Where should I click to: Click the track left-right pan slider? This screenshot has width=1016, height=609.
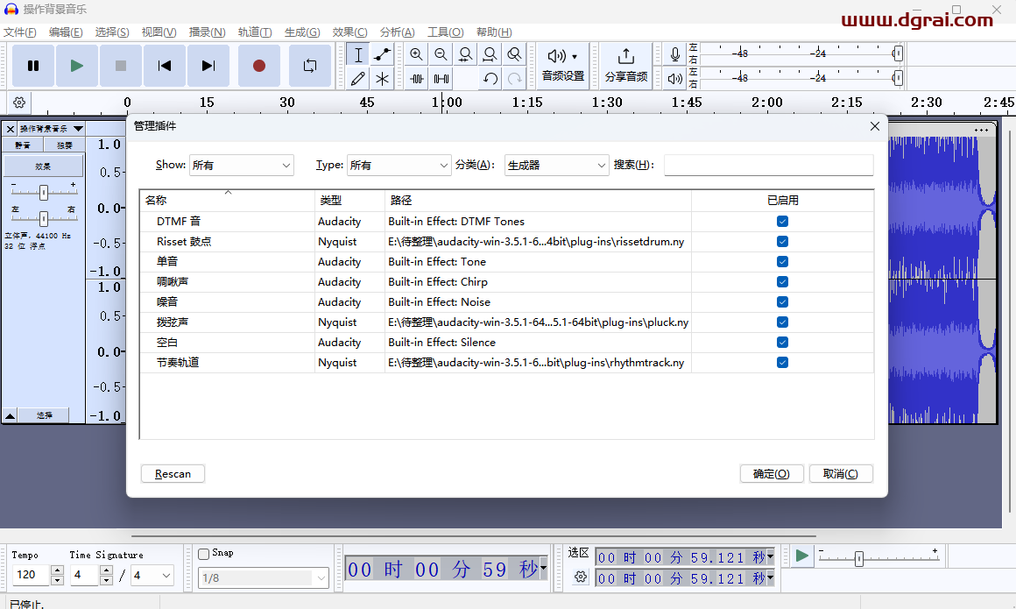click(x=44, y=218)
